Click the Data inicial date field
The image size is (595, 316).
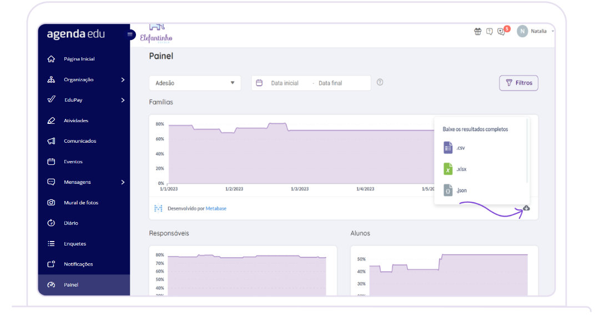coord(284,83)
